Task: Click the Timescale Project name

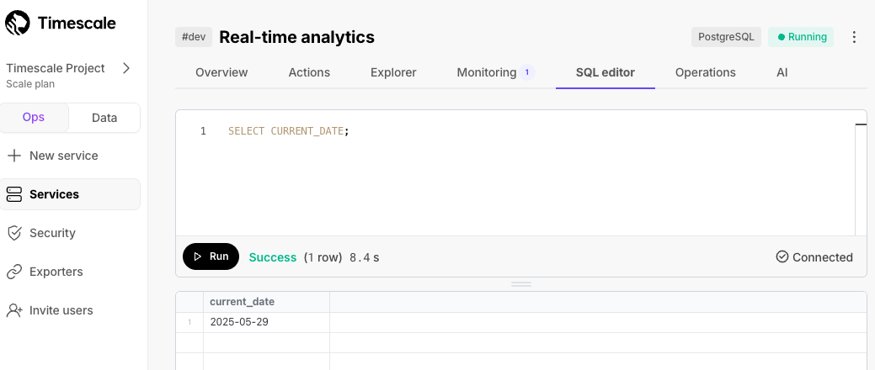Action: tap(56, 68)
